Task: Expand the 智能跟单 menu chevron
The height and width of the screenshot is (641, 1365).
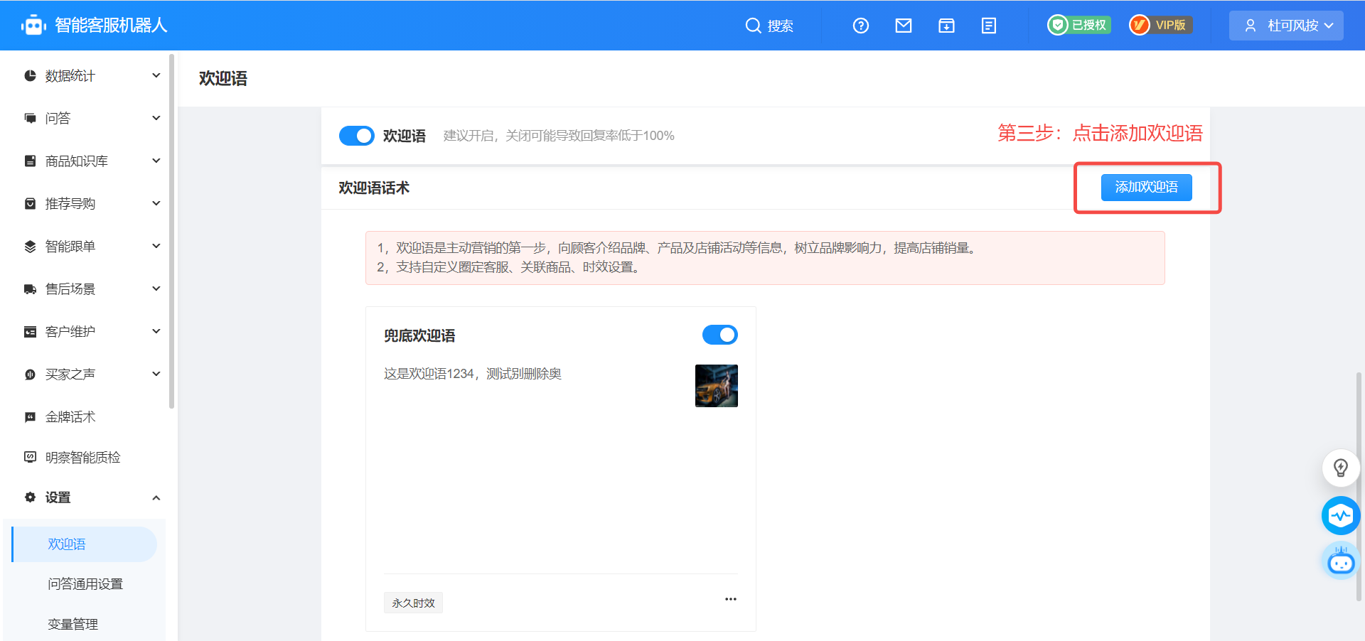Action: pyautogui.click(x=156, y=246)
